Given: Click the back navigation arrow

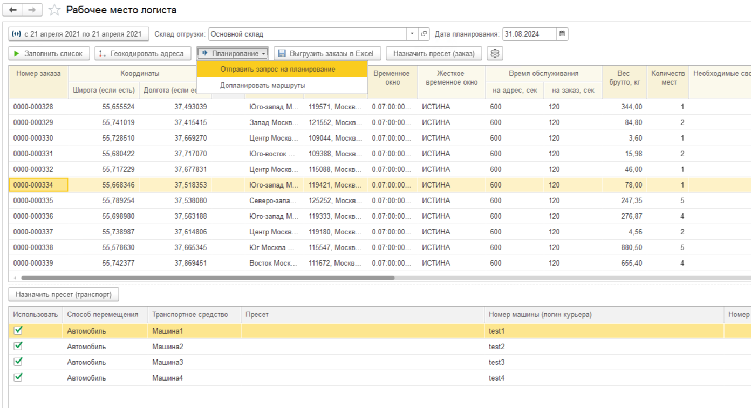Looking at the screenshot, I should [13, 10].
